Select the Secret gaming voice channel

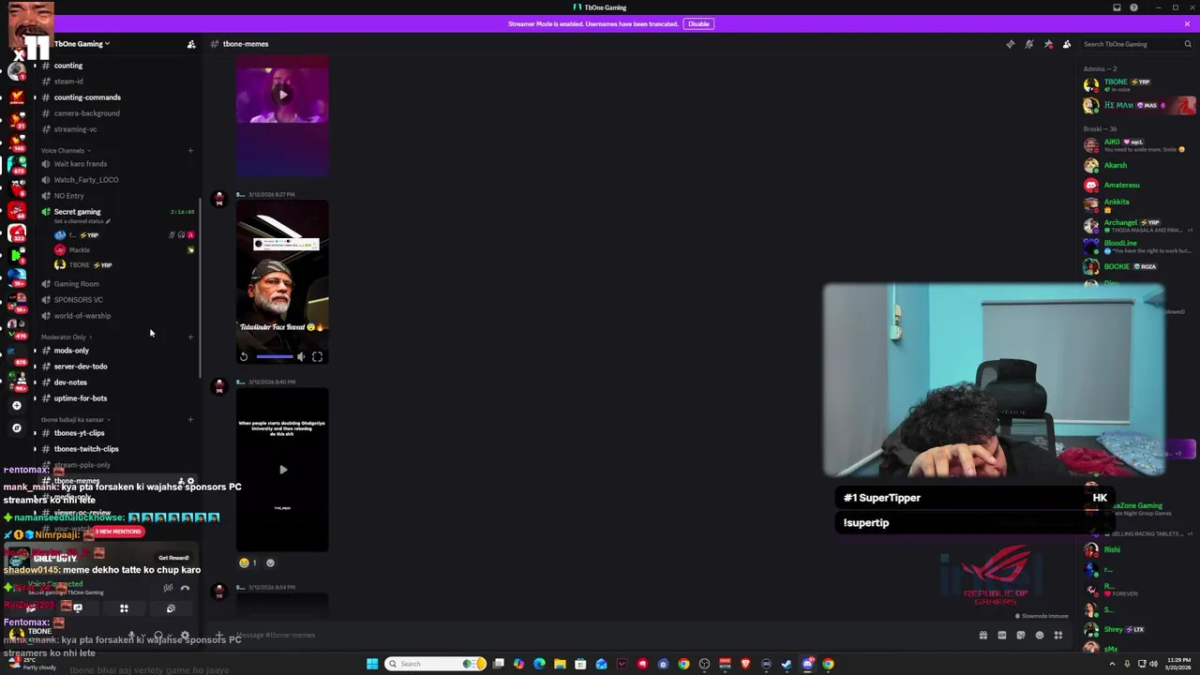[x=77, y=212]
